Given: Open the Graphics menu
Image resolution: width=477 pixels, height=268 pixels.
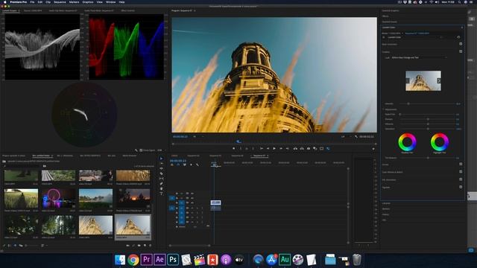Looking at the screenshot, I should (88, 1).
